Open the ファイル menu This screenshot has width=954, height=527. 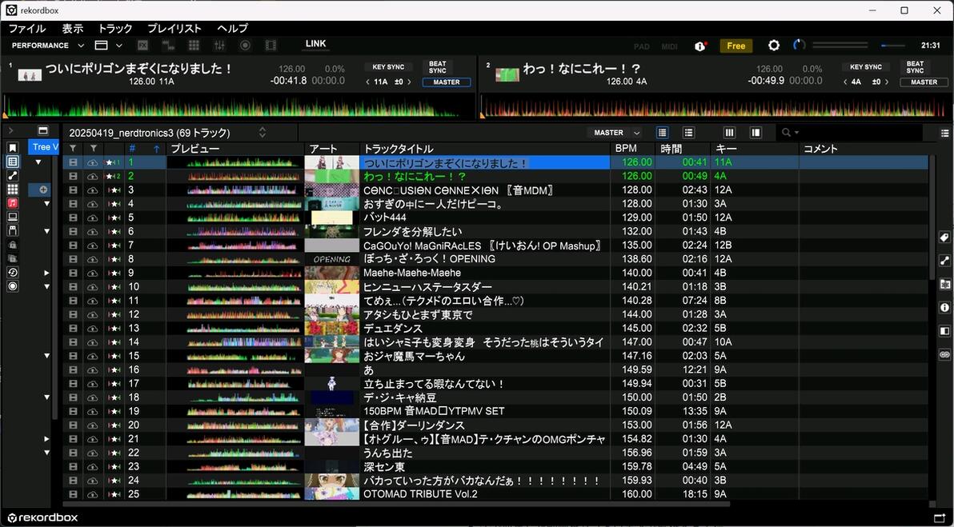click(x=26, y=29)
